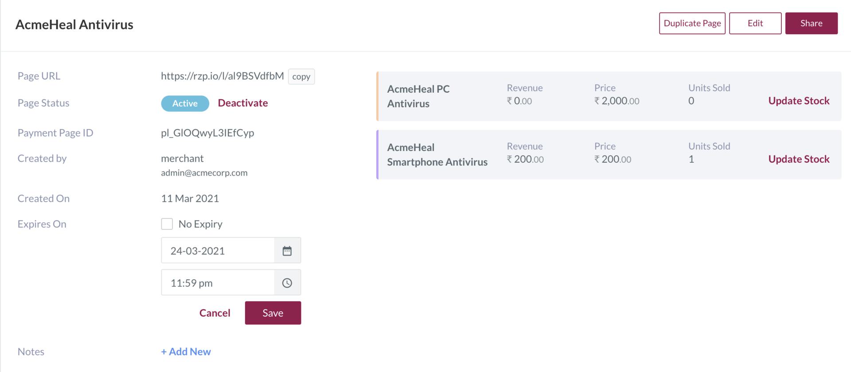Screen dimensions: 851x372
Task: Open the Edit page button
Action: [755, 23]
